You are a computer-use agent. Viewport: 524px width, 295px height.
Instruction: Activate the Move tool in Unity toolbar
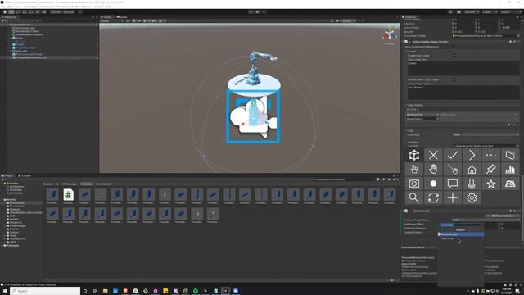tap(11, 12)
